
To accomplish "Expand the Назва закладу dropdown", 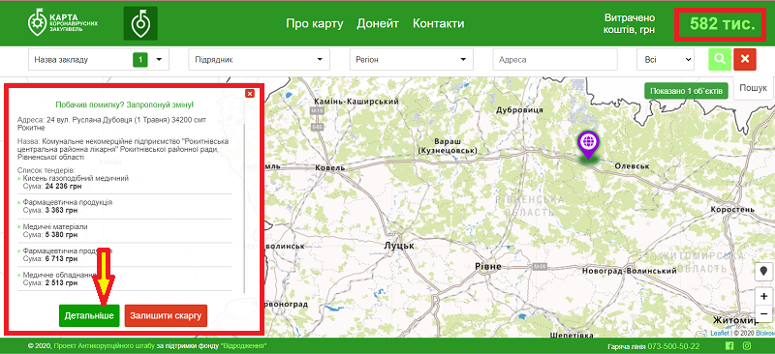I will tap(99, 59).
